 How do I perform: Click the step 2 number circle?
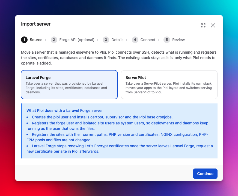pos(54,40)
